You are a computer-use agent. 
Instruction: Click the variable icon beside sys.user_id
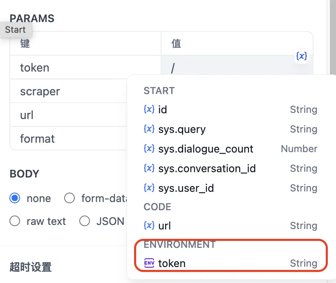coord(149,188)
